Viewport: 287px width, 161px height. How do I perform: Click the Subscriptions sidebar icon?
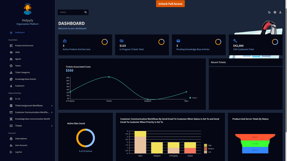click(x=11, y=139)
